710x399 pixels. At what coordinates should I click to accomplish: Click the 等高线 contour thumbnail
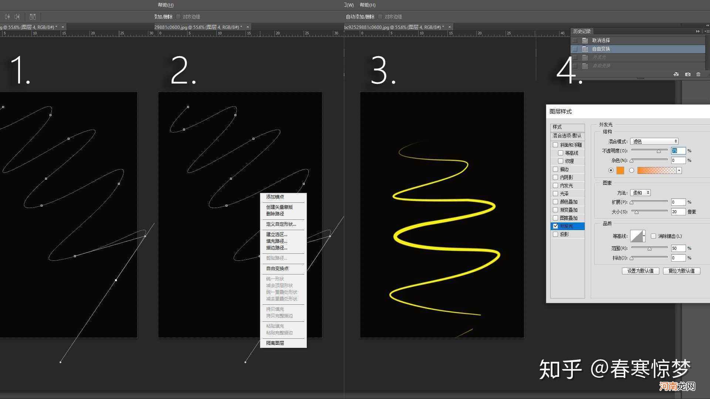[636, 236]
